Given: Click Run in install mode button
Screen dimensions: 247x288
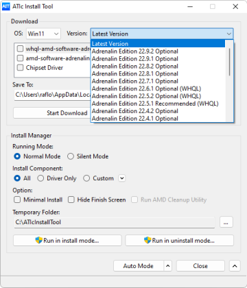Looking at the screenshot, I should 67,241.
